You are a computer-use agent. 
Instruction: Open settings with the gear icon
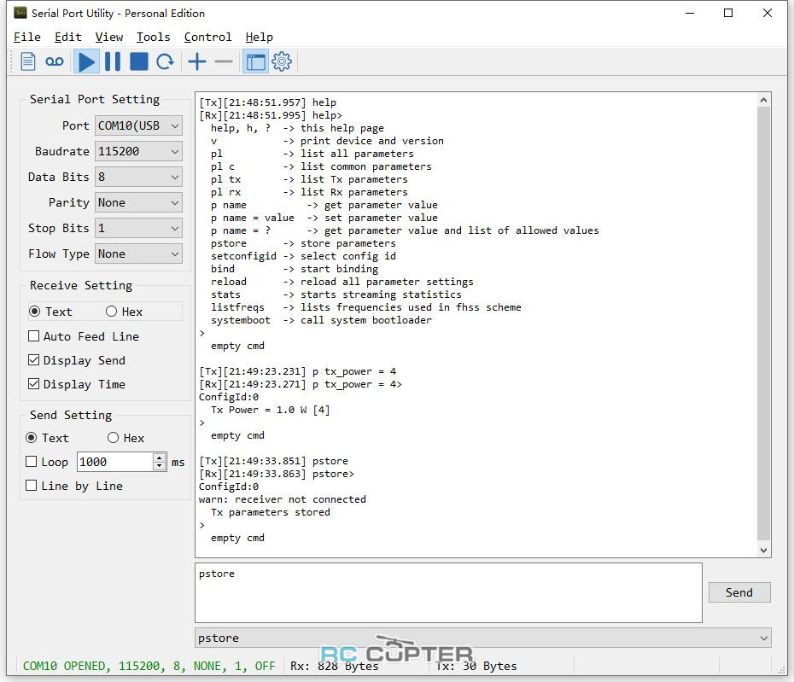[282, 61]
